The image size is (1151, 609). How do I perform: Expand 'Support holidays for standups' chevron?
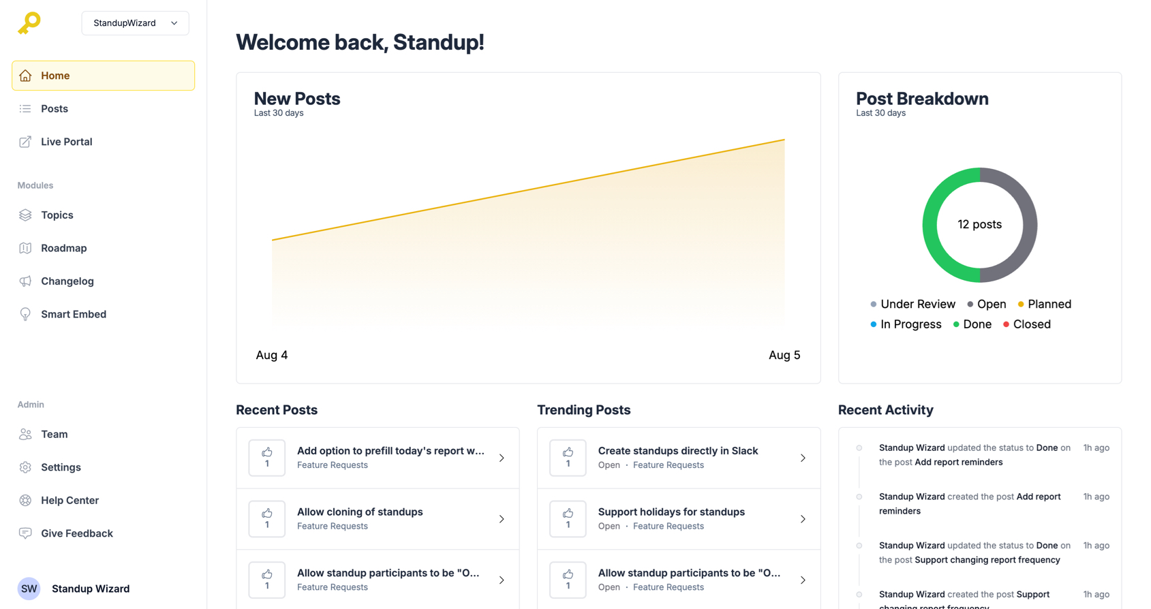click(803, 519)
